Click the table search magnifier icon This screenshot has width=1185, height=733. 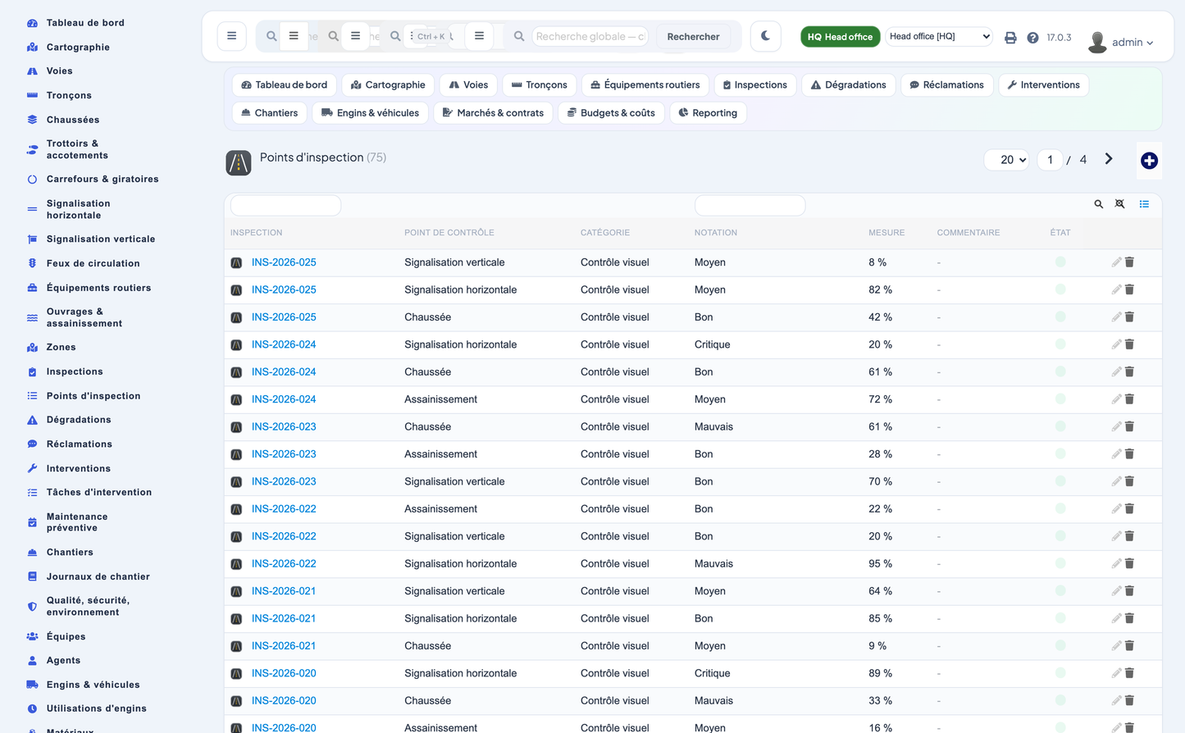pos(1098,204)
